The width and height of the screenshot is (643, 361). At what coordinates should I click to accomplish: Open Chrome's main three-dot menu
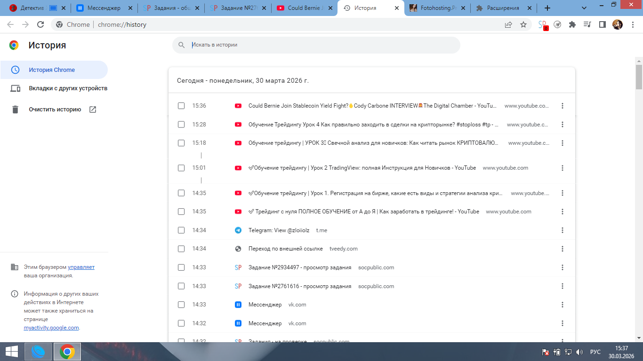tap(632, 24)
